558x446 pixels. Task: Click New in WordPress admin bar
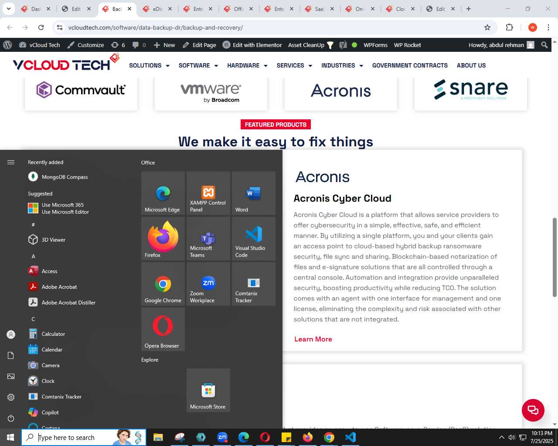pos(164,45)
